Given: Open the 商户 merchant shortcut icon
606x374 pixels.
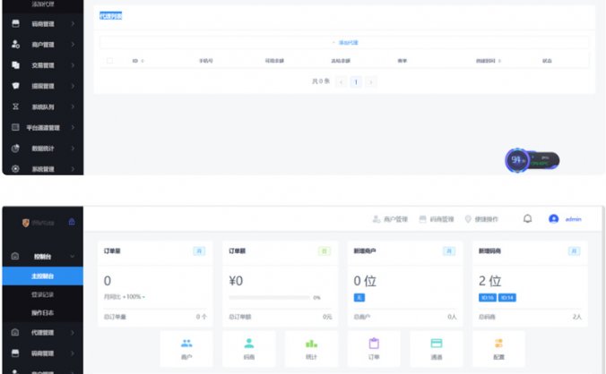Looking at the screenshot, I should pos(186,344).
